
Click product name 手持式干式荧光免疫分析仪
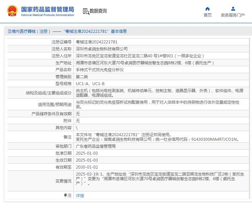[x=100, y=70]
